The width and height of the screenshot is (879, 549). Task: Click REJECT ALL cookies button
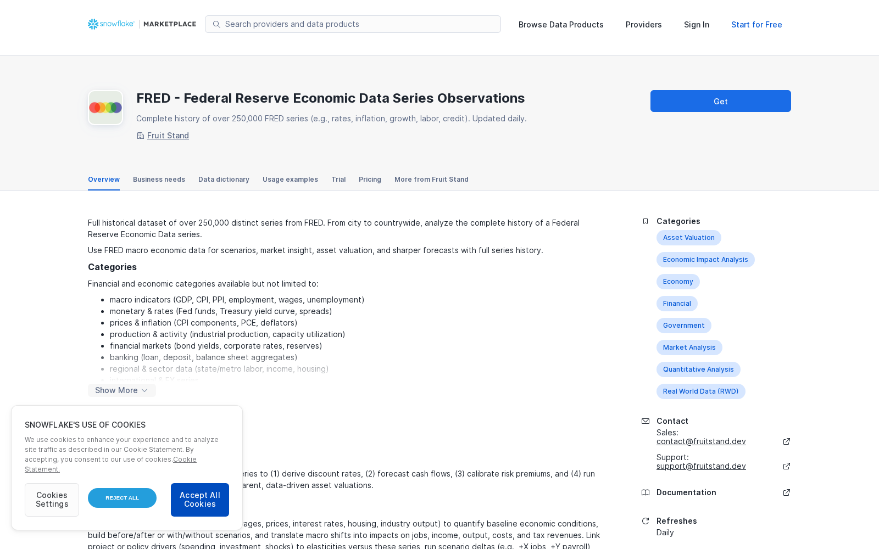[x=122, y=498]
